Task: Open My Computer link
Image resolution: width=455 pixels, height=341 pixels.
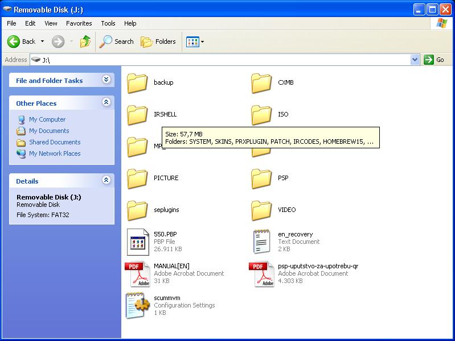Action: [47, 119]
